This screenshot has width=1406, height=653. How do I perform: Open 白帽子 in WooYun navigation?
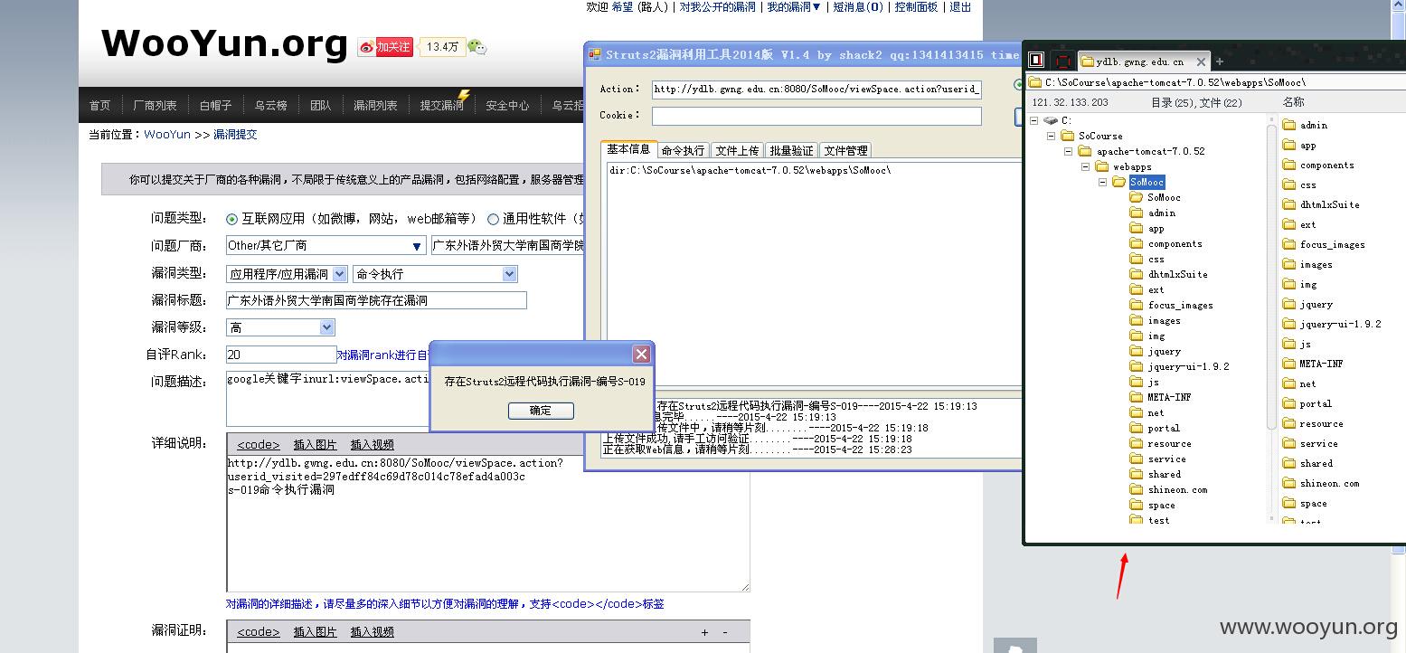click(215, 106)
